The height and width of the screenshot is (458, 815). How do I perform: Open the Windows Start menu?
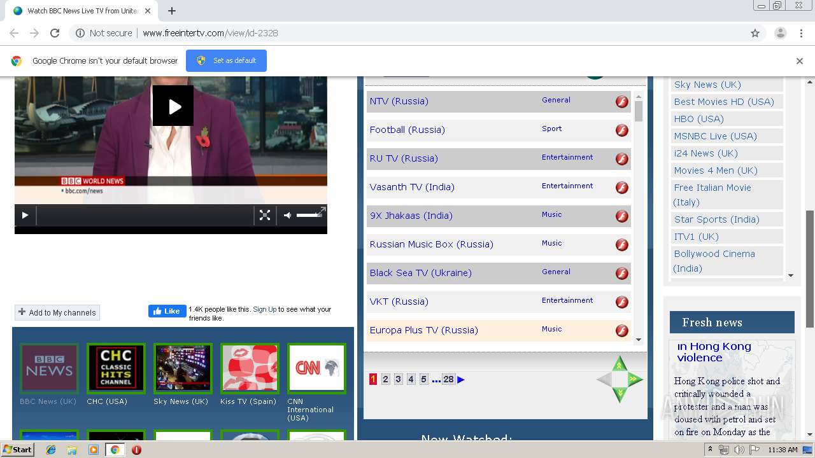[18, 450]
